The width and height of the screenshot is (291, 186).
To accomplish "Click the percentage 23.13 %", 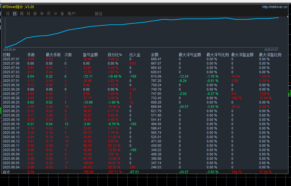I will pos(114,146).
